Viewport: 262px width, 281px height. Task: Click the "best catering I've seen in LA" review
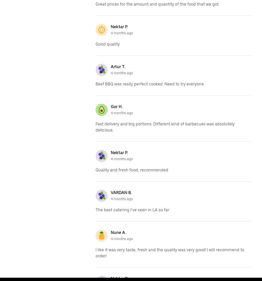[x=132, y=210]
